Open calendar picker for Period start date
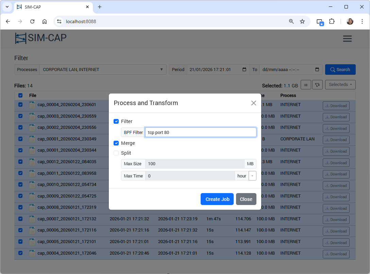370x274 pixels. coord(244,70)
